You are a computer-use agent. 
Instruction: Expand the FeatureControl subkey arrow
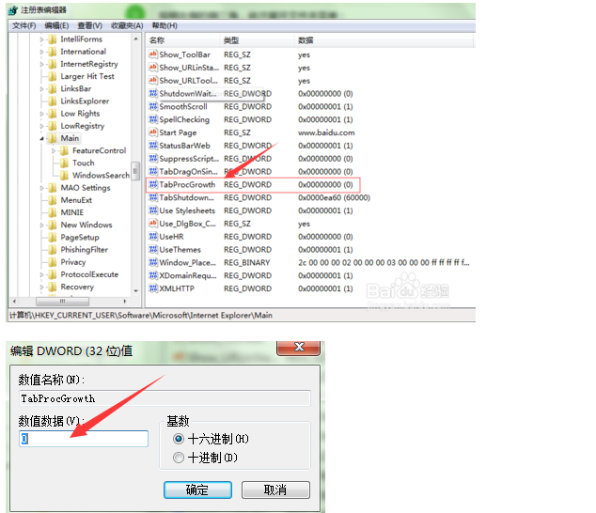(54, 150)
